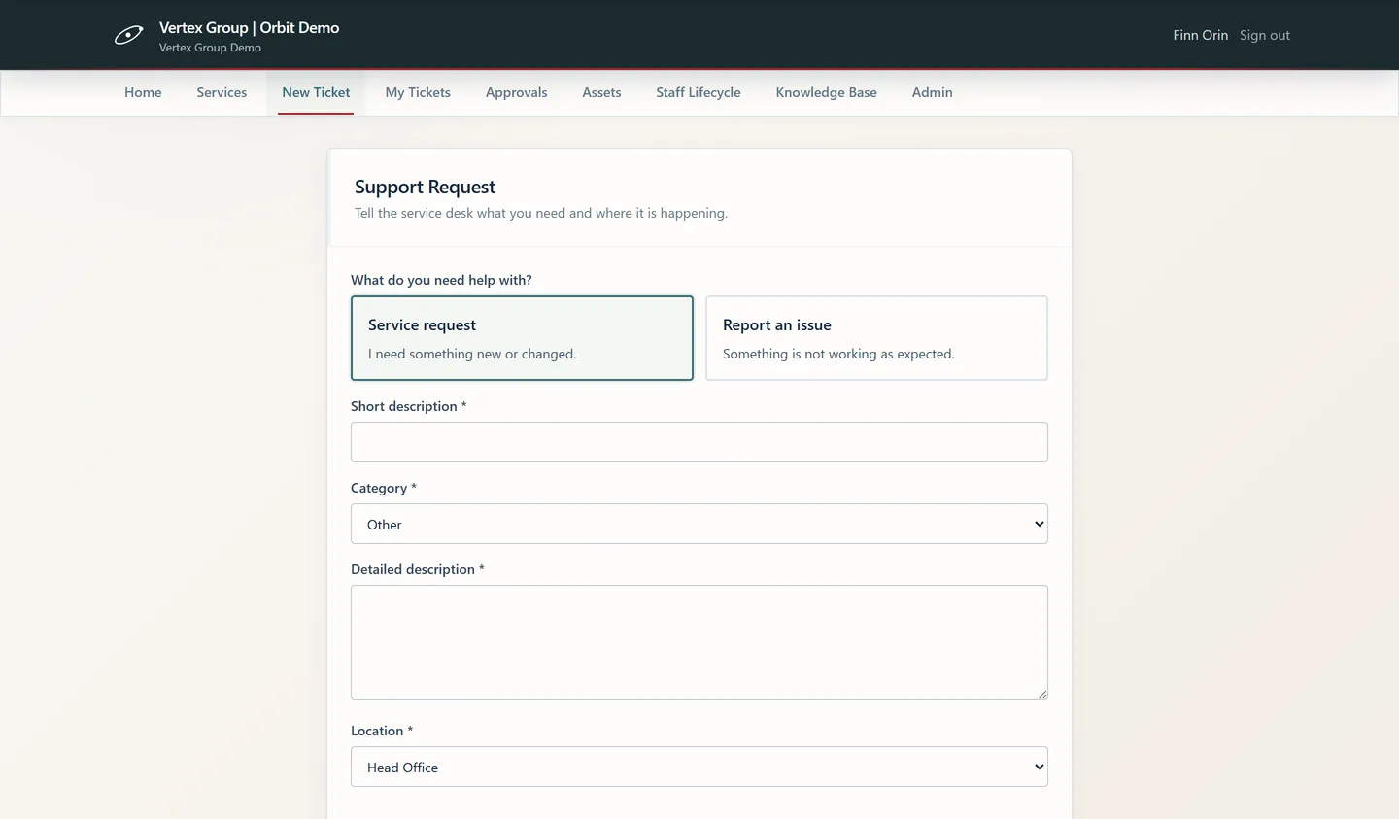Click the 'Tell the service desk' intro text

(x=540, y=213)
